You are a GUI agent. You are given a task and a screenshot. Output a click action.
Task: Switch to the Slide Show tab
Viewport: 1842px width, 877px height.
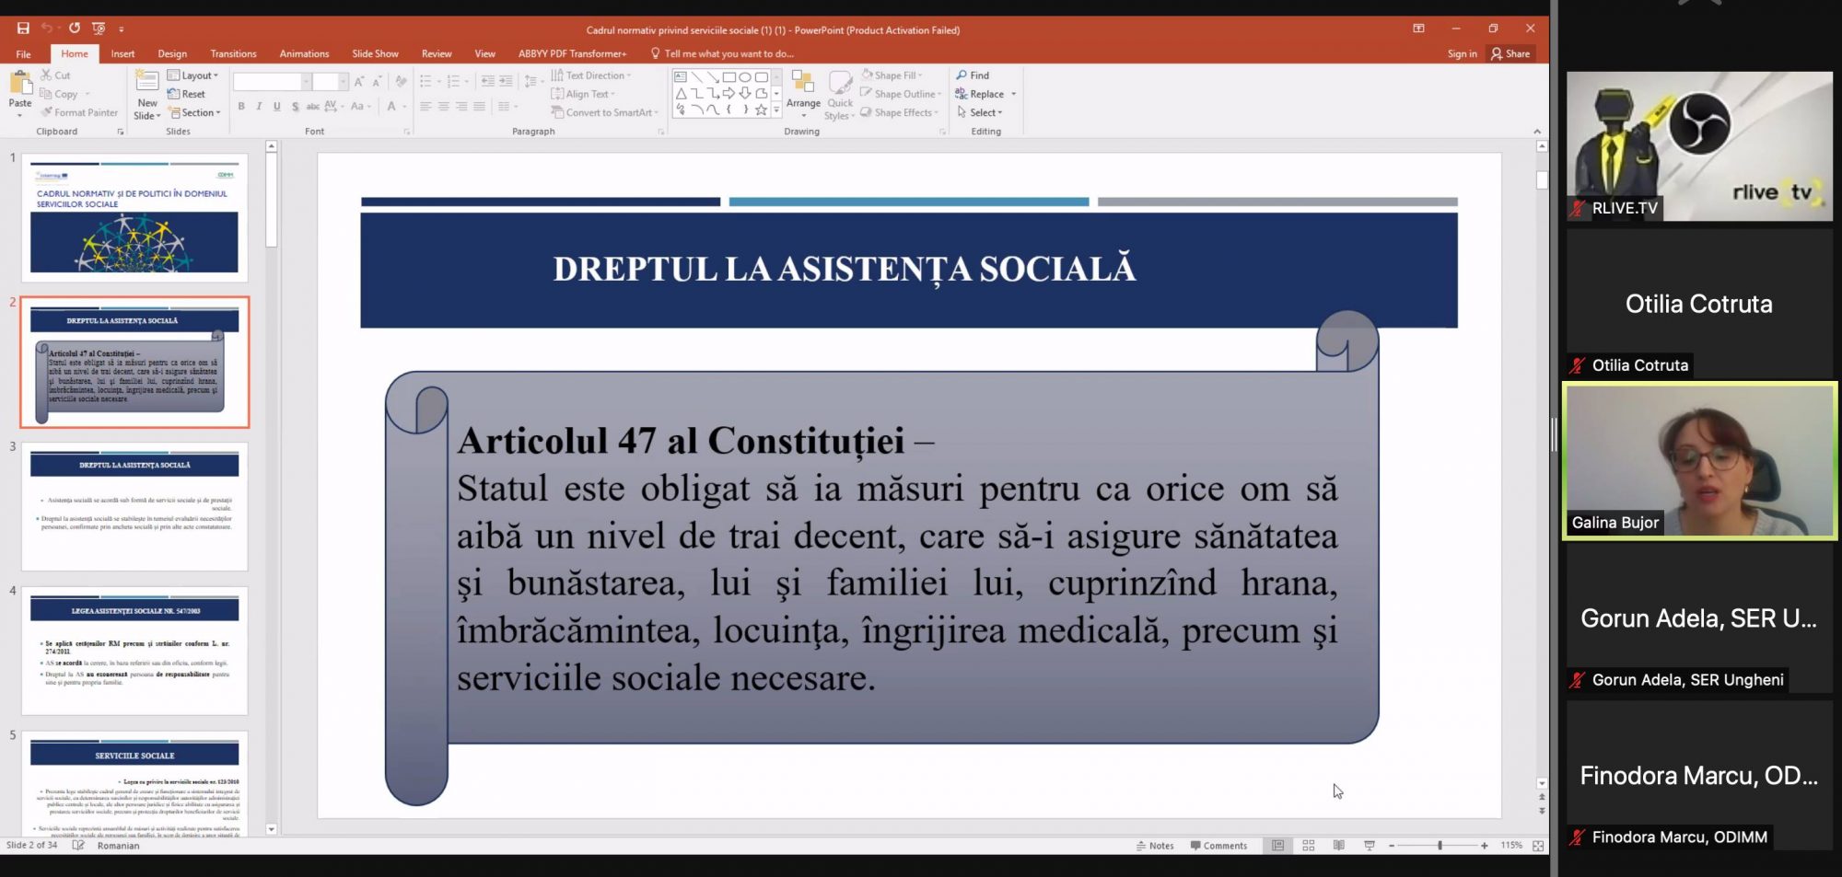point(375,53)
